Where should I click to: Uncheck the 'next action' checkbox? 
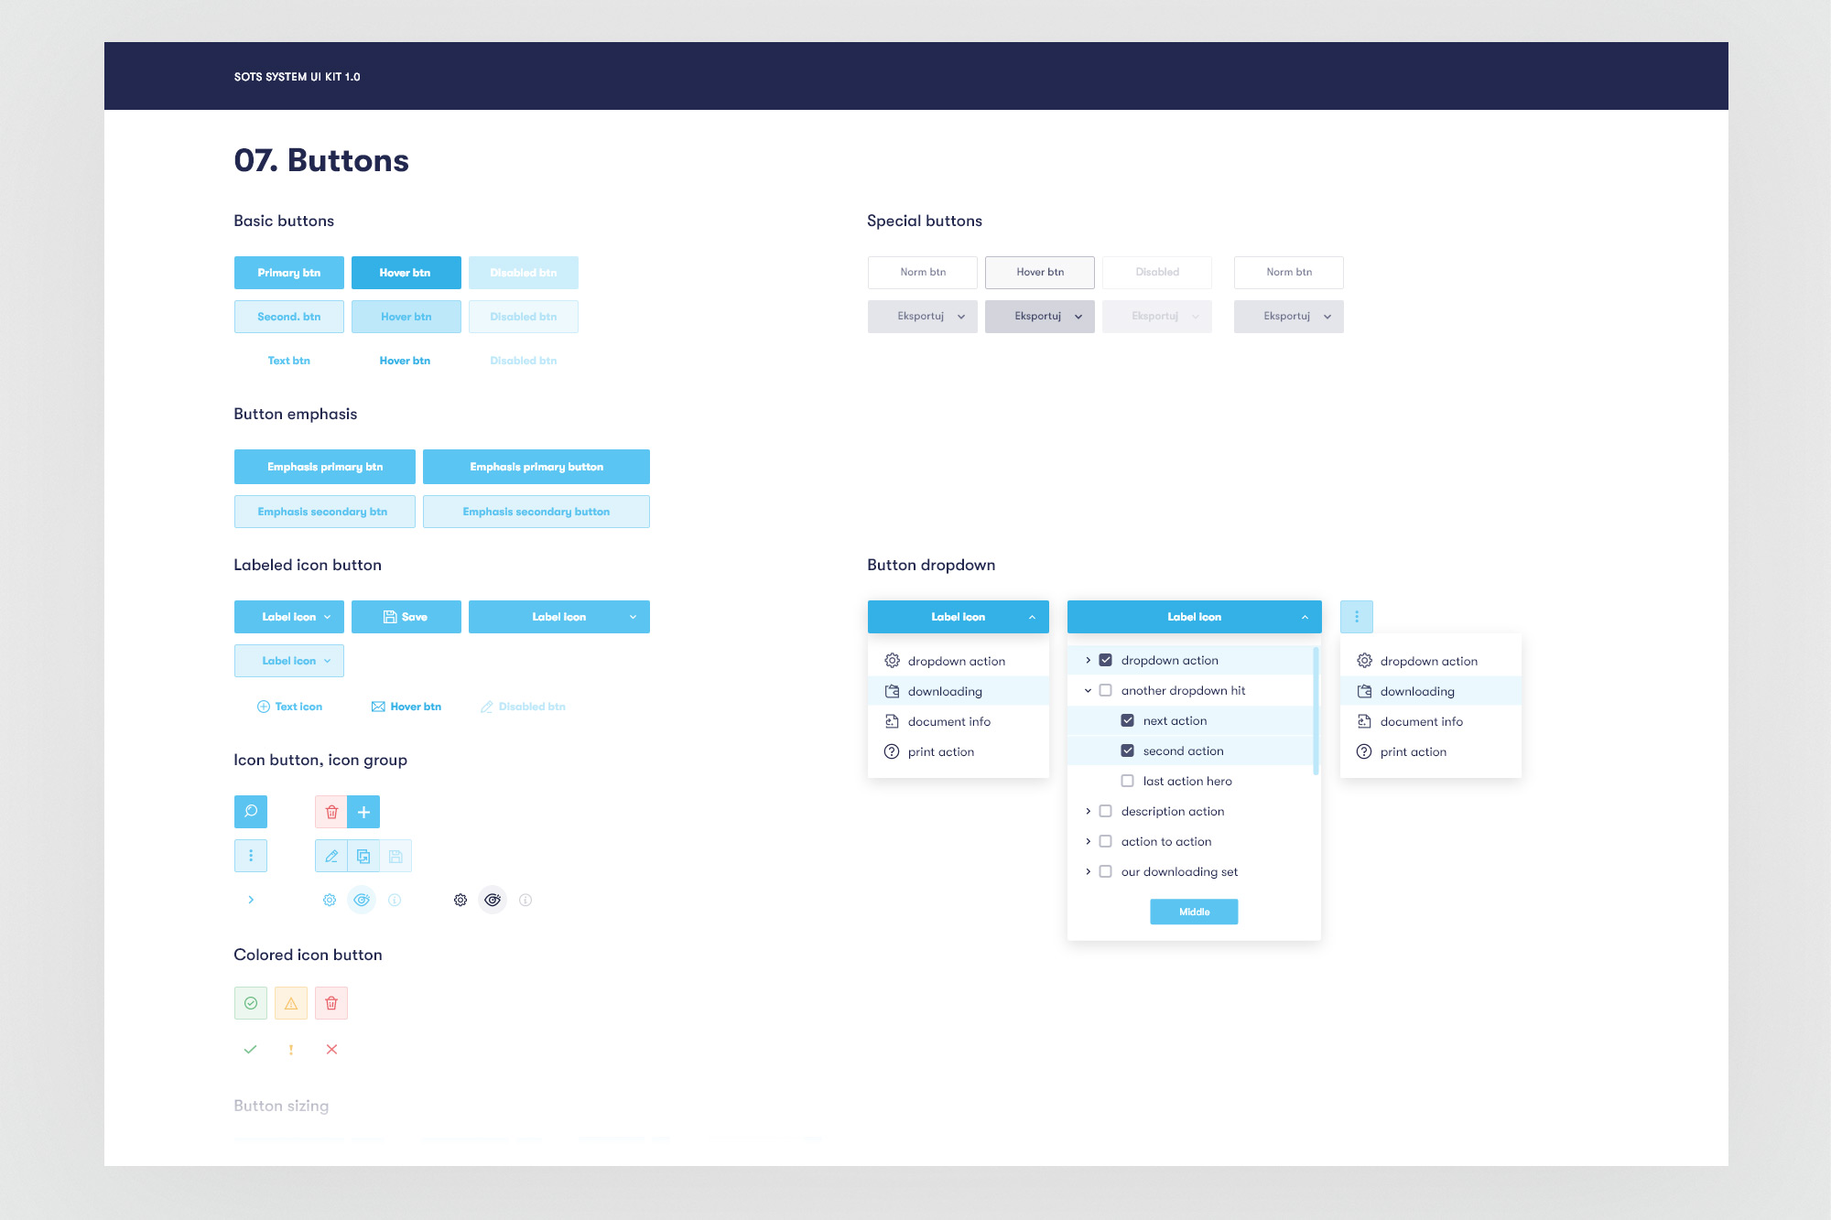tap(1128, 720)
